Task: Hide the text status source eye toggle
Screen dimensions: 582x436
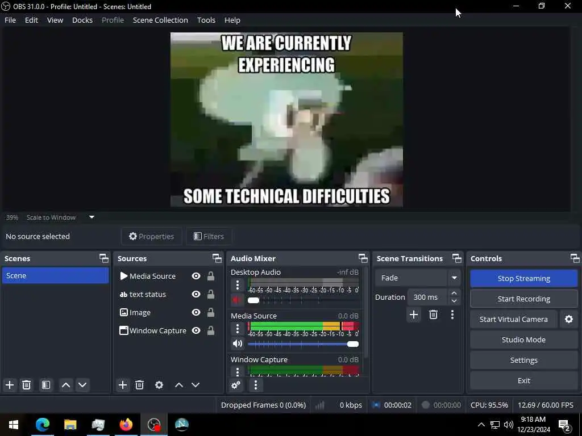Action: pos(196,295)
